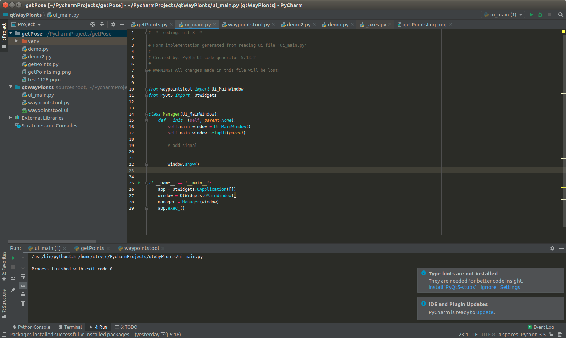The width and height of the screenshot is (566, 338).
Task: Open the Terminal tool window tab
Action: pyautogui.click(x=70, y=327)
